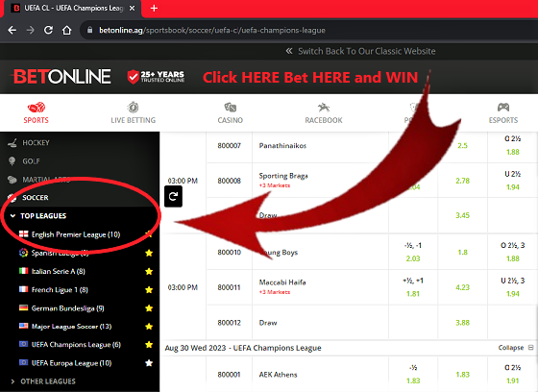Screen dimensions: 538x392
Task: Reload the page using browser refresh
Action: pos(48,30)
